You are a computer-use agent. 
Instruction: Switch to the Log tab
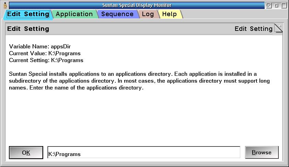148,14
